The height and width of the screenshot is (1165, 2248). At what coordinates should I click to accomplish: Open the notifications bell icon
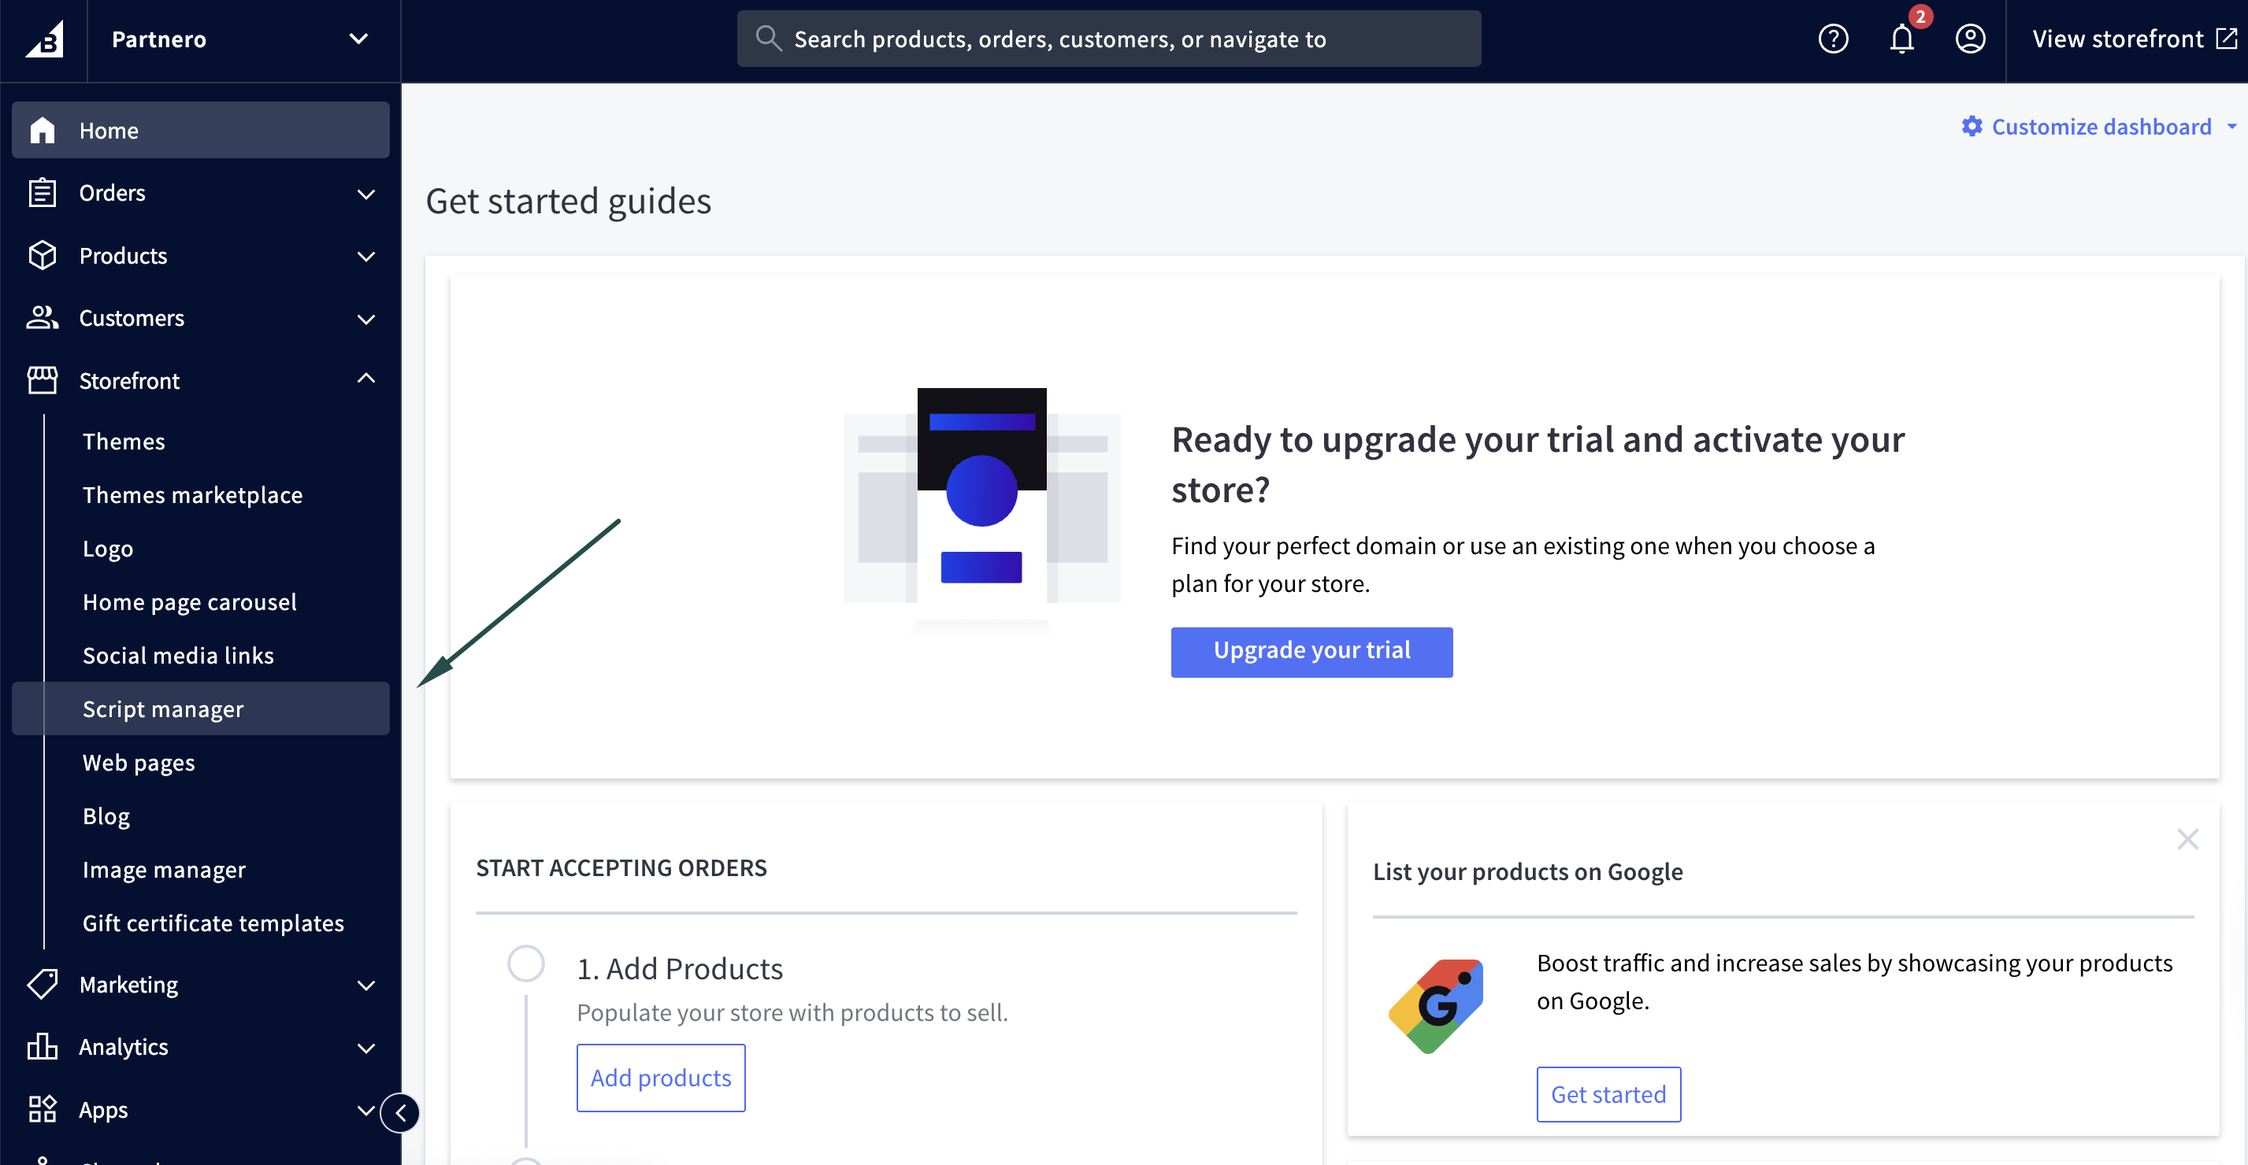tap(1901, 39)
